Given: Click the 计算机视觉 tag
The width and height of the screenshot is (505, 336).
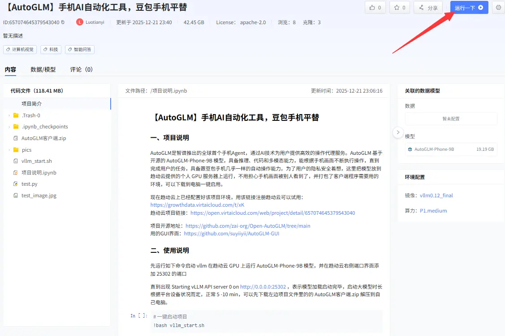Looking at the screenshot, I should (20, 50).
